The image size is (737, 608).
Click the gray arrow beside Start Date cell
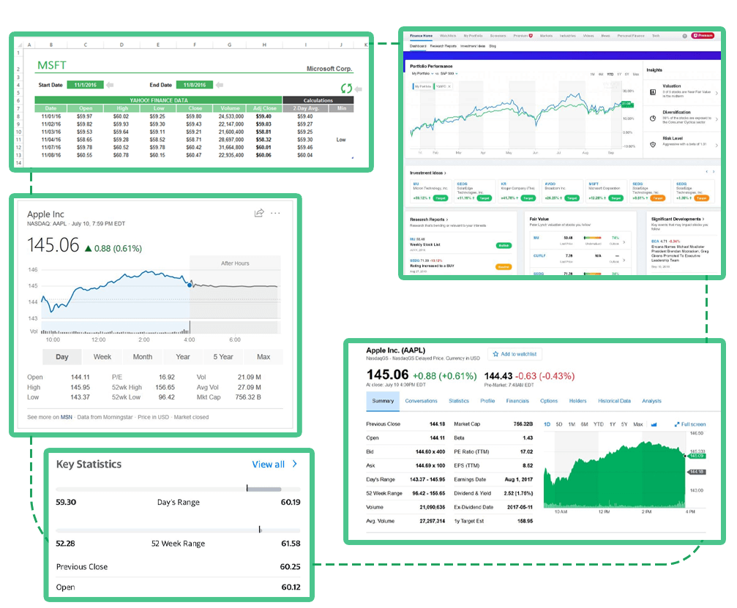tap(110, 85)
